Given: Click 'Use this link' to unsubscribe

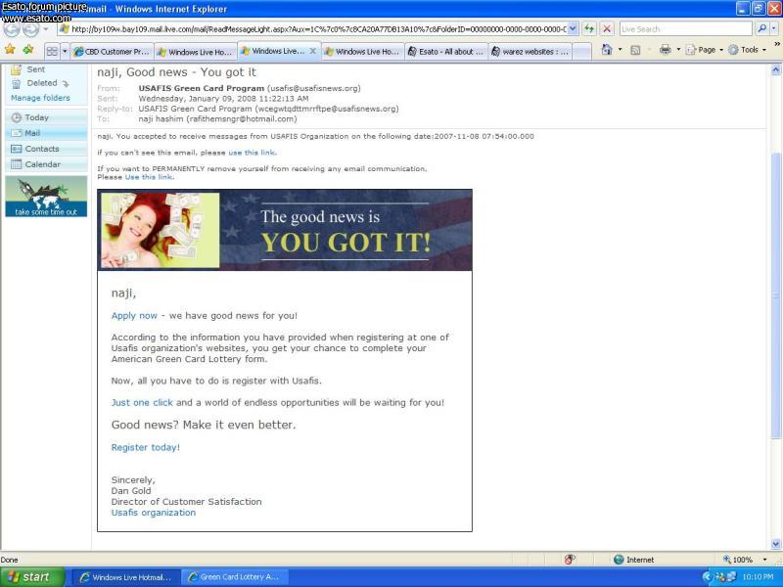Looking at the screenshot, I should [149, 177].
